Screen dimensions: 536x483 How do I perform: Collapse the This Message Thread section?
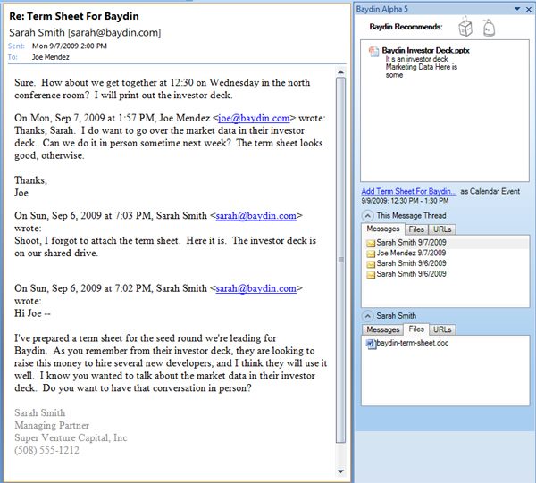coord(367,215)
